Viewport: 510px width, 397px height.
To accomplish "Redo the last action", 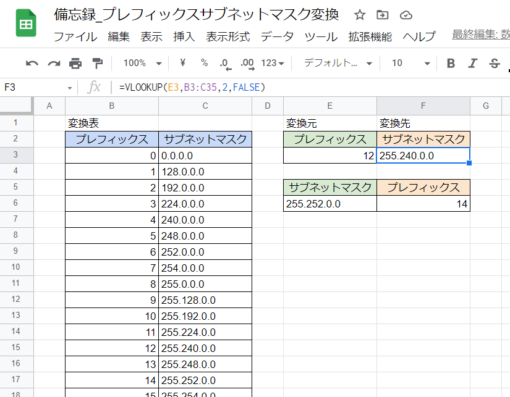I will tap(54, 63).
